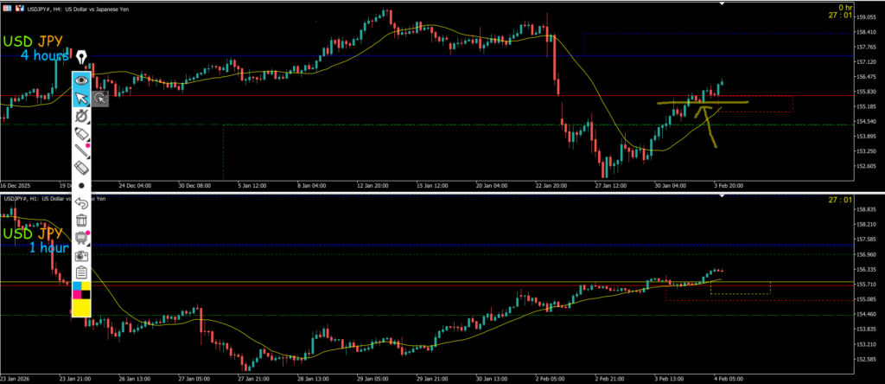Select the highlighter tool
Viewport: 885px width, 384px height.
(81, 133)
